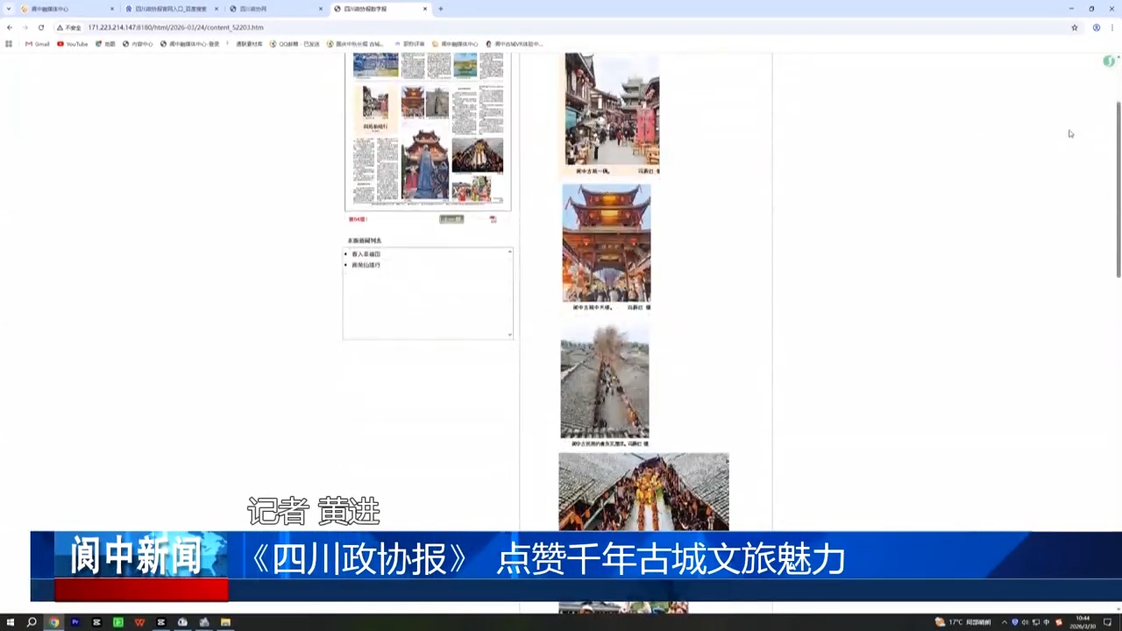Open the PDF download icon below the page preview
Screen dimensions: 1122x631
tap(493, 219)
